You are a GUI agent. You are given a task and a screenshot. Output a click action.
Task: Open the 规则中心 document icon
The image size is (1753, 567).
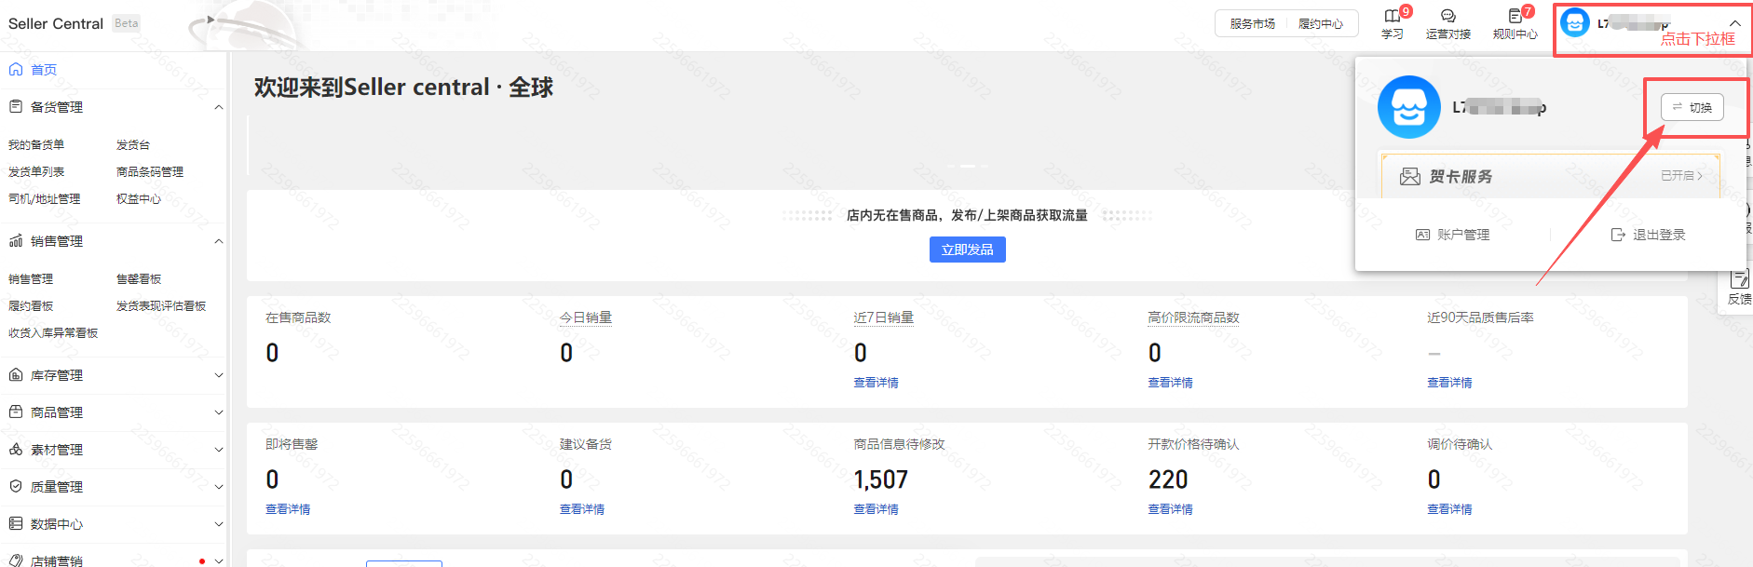[1515, 16]
